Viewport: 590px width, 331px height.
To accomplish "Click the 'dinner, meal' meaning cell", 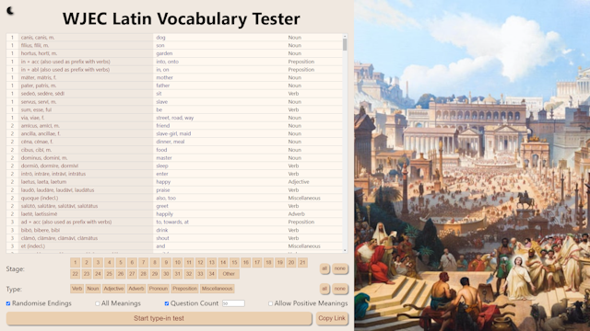I will pos(219,142).
